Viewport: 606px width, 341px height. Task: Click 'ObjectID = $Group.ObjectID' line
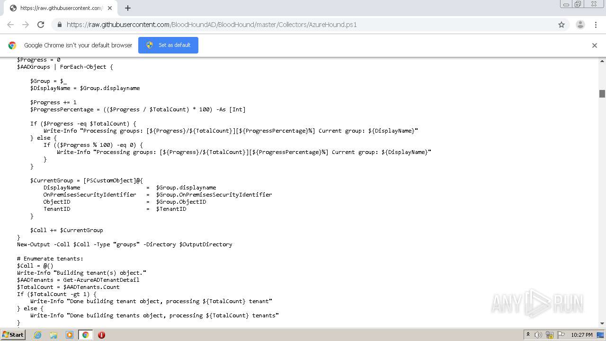pyautogui.click(x=125, y=202)
